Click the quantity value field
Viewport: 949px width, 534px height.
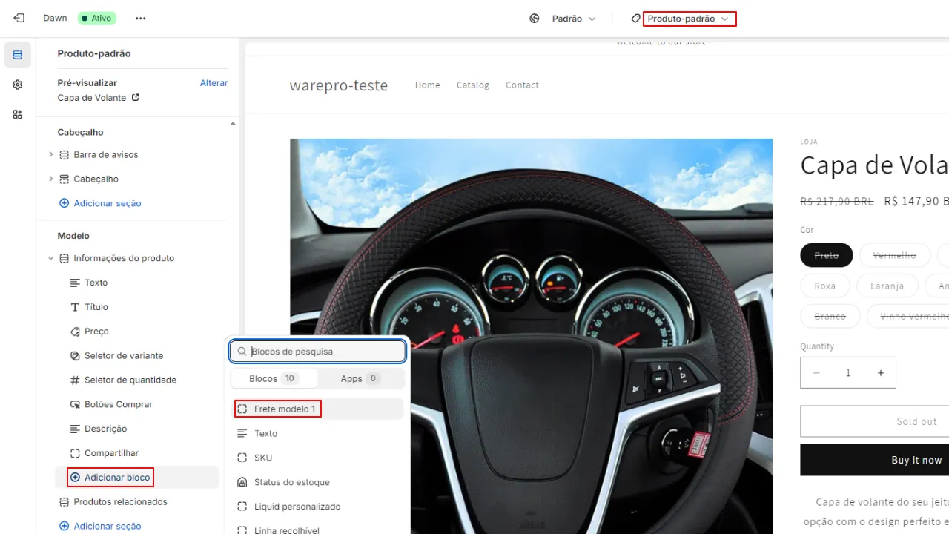point(848,373)
